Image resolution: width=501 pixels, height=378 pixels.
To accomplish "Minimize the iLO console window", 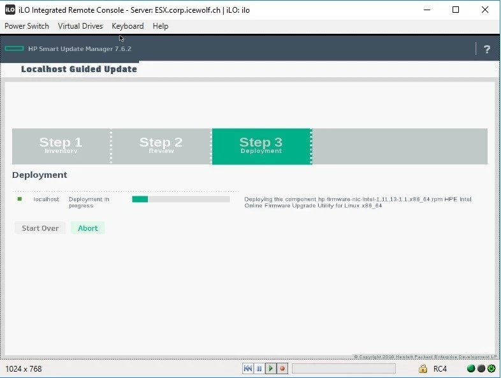I will point(427,10).
